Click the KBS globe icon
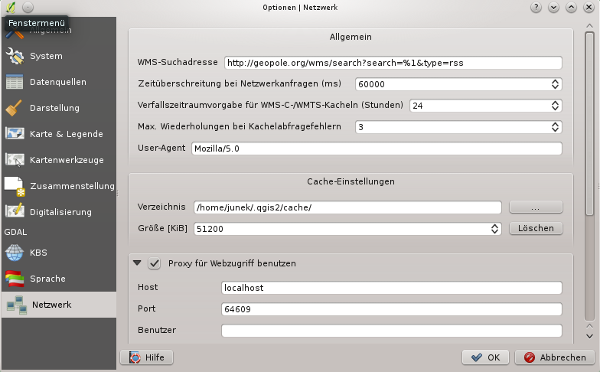The height and width of the screenshot is (372, 600). [x=15, y=253]
